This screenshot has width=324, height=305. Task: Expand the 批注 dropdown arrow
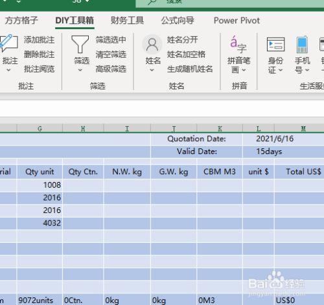(x=8, y=70)
